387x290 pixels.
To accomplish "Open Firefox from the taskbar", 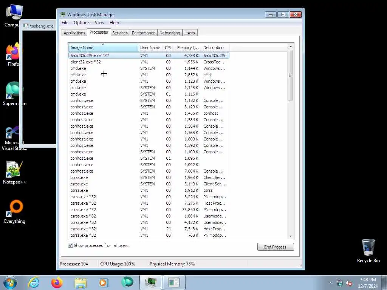I will click(57, 282).
